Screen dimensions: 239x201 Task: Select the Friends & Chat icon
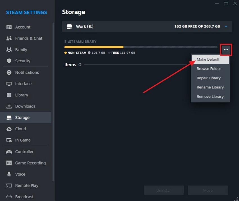9,38
